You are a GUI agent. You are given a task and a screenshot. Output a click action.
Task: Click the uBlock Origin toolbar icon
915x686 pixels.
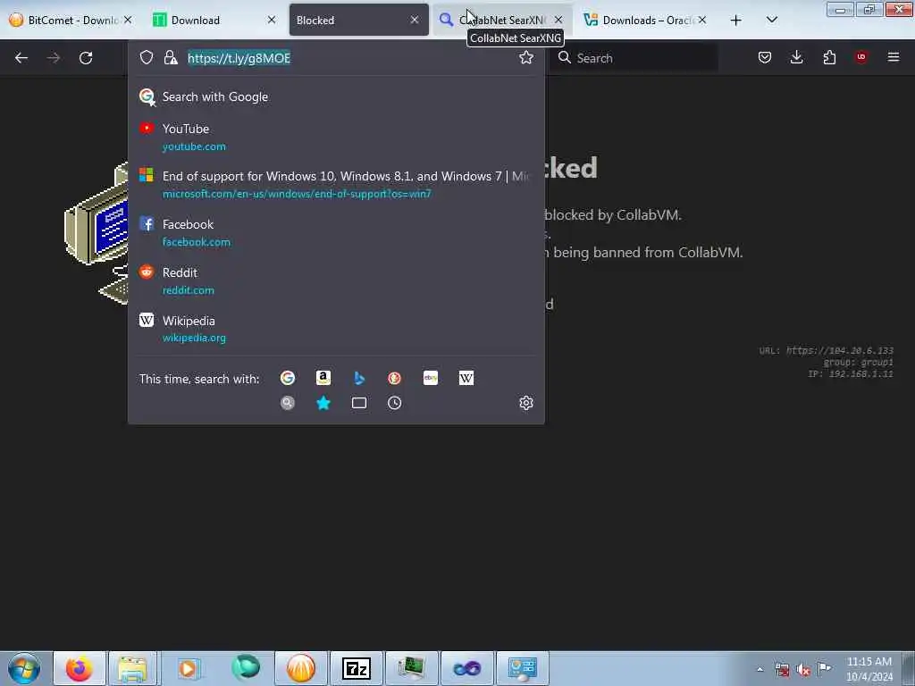pyautogui.click(x=861, y=57)
